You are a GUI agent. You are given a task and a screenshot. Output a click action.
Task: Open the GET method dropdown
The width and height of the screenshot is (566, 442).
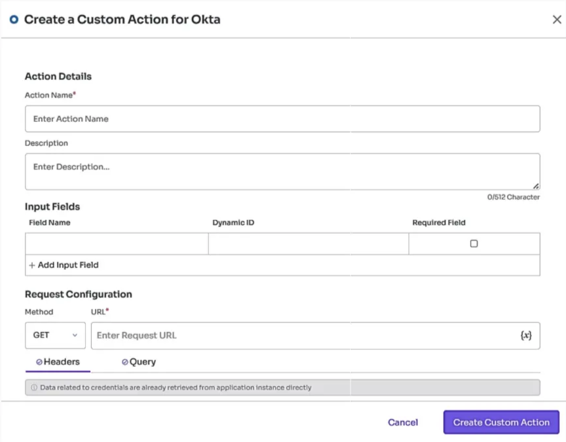[x=55, y=335]
